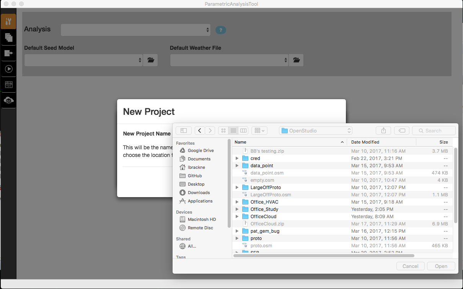Select the Analysis tab wrench icon
The width and height of the screenshot is (463, 289).
tap(8, 21)
